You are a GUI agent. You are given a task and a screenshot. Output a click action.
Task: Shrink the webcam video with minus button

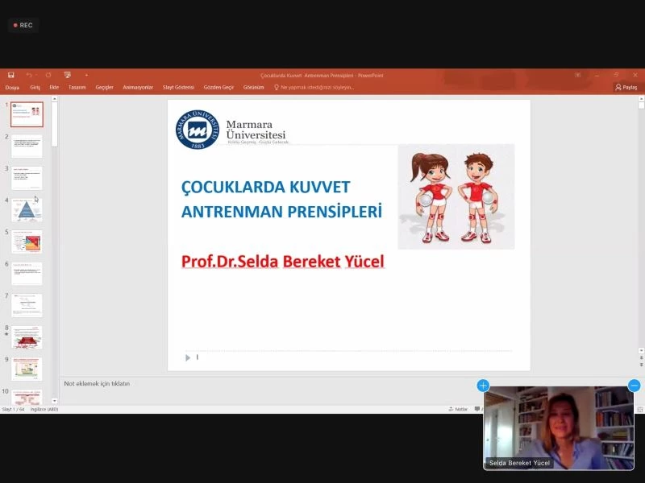click(x=635, y=386)
